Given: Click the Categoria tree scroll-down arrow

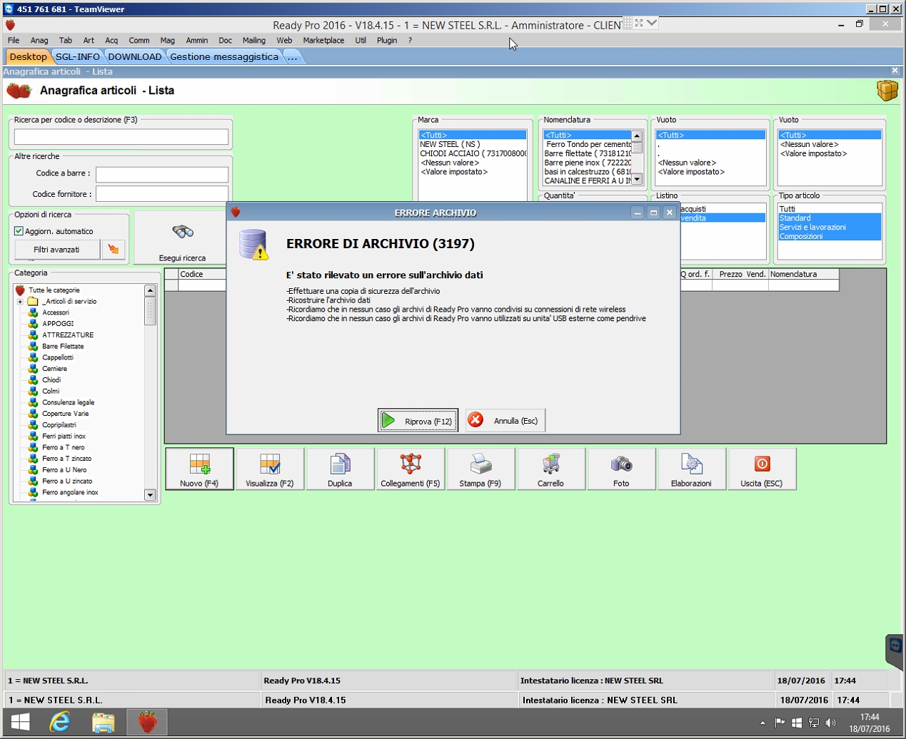Looking at the screenshot, I should click(x=150, y=494).
